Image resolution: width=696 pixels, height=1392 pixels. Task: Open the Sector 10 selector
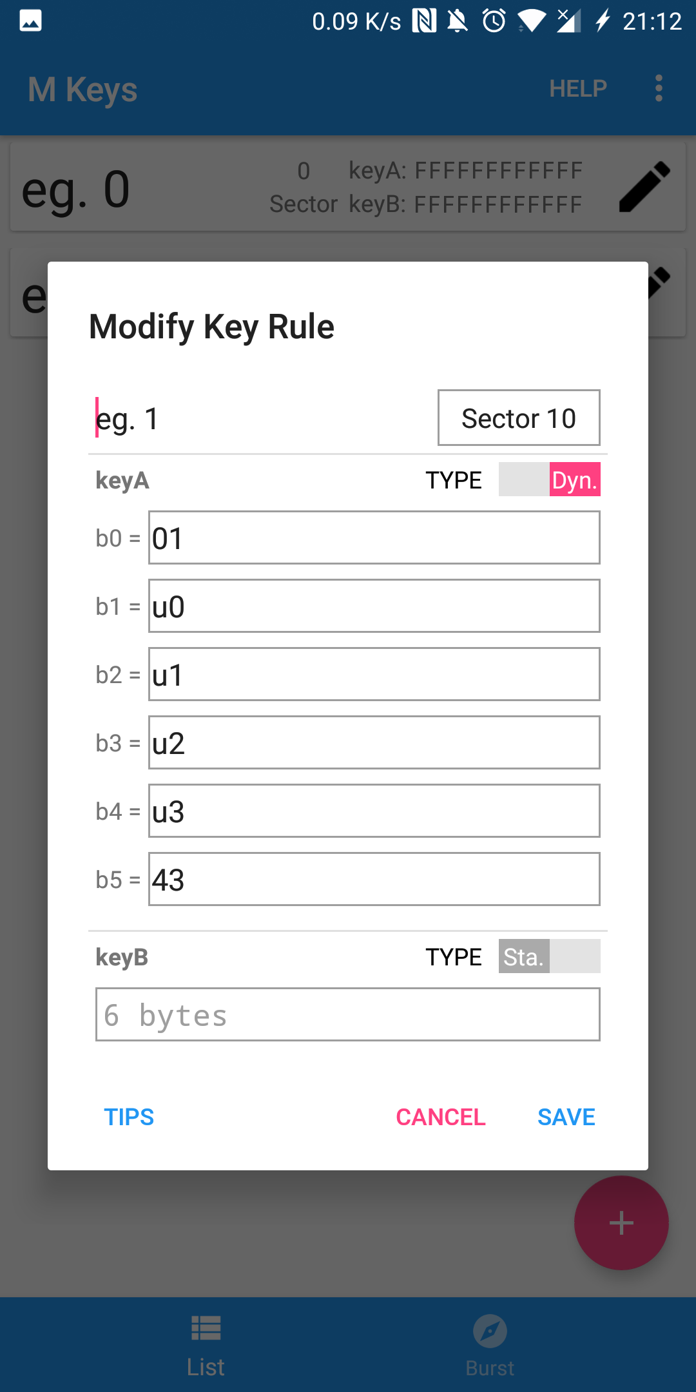coord(519,418)
